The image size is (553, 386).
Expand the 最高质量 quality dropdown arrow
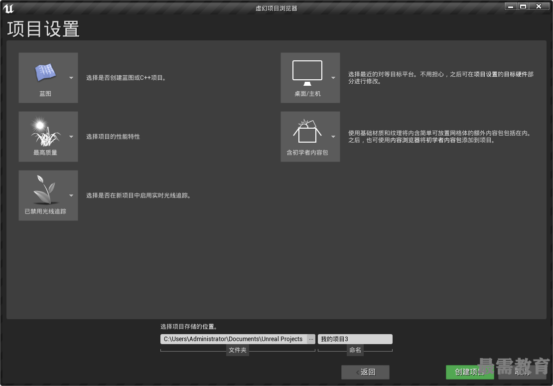click(x=71, y=137)
